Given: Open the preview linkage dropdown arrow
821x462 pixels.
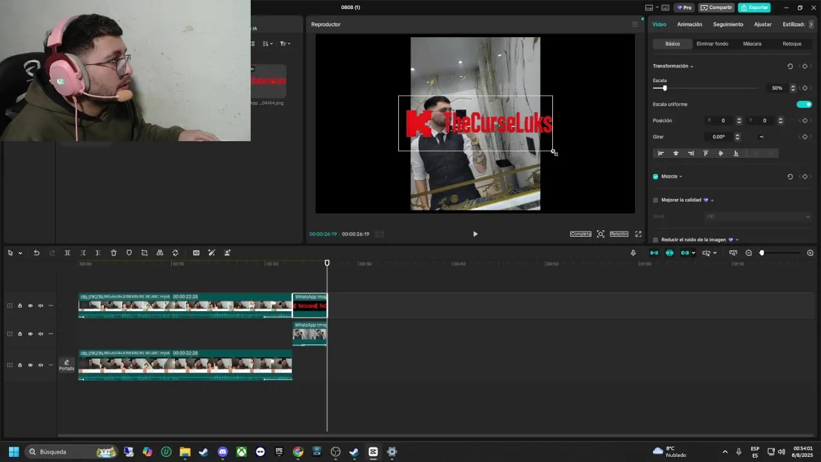Looking at the screenshot, I should (x=693, y=253).
